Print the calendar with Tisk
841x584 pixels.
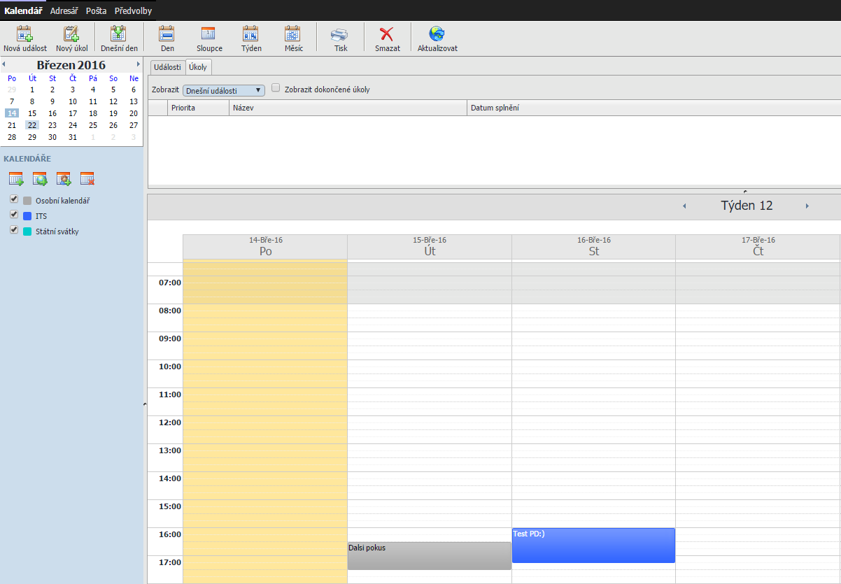pos(340,39)
